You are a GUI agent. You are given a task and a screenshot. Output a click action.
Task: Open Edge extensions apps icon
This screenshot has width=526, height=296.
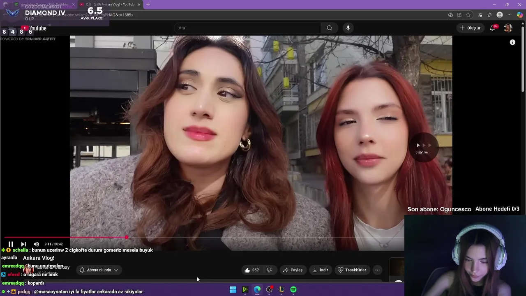[x=459, y=15]
